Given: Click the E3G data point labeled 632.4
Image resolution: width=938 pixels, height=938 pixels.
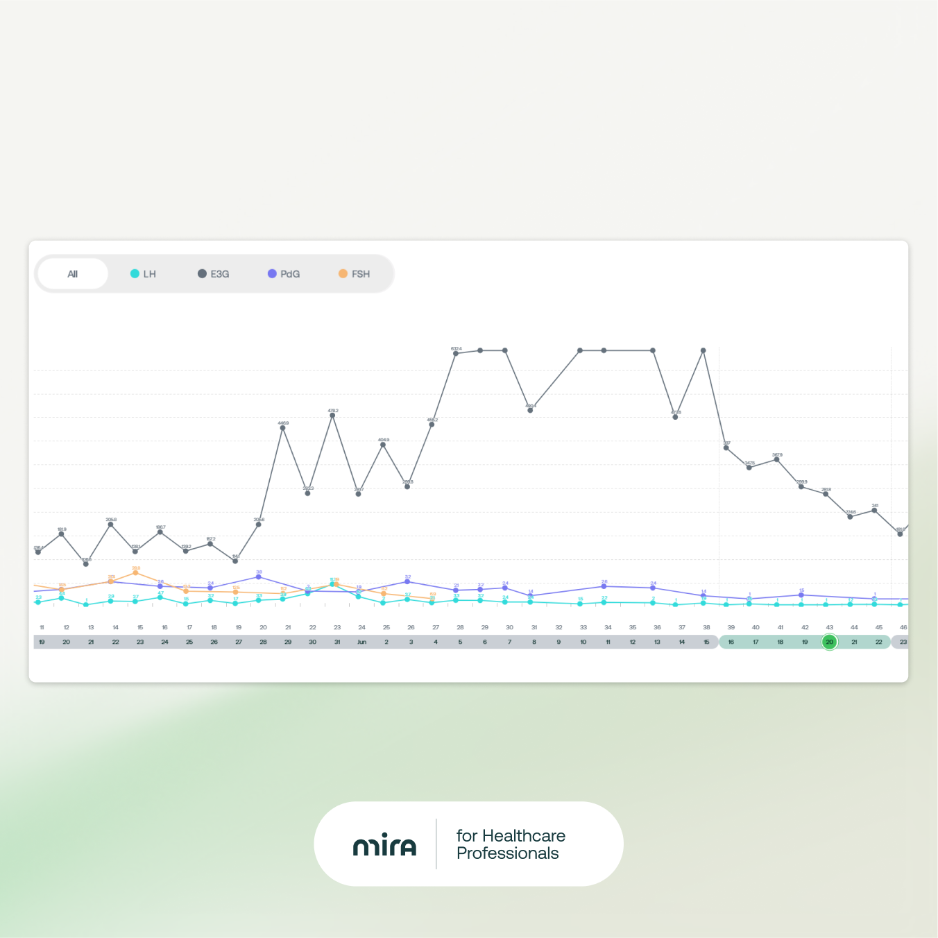Looking at the screenshot, I should 456,354.
